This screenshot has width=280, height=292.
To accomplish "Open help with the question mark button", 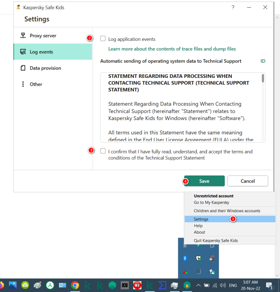I will [x=233, y=7].
